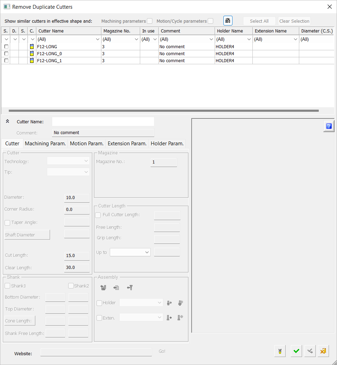Switch to the Cutter tab
This screenshot has width=337, height=365.
(x=12, y=144)
